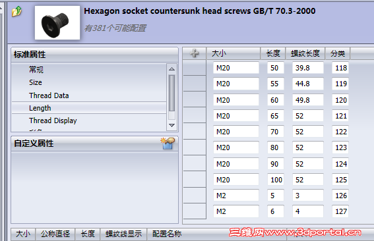Click classification field 120

(340, 100)
